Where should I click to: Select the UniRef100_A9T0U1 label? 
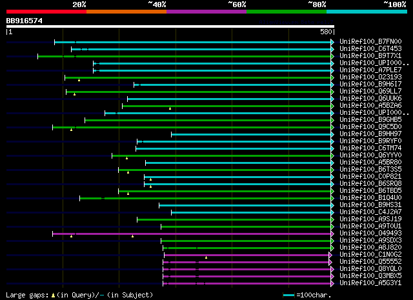coord(370,226)
